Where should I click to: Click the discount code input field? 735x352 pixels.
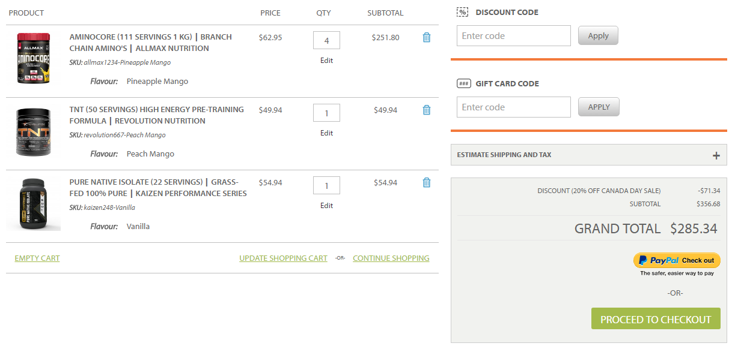coord(513,36)
